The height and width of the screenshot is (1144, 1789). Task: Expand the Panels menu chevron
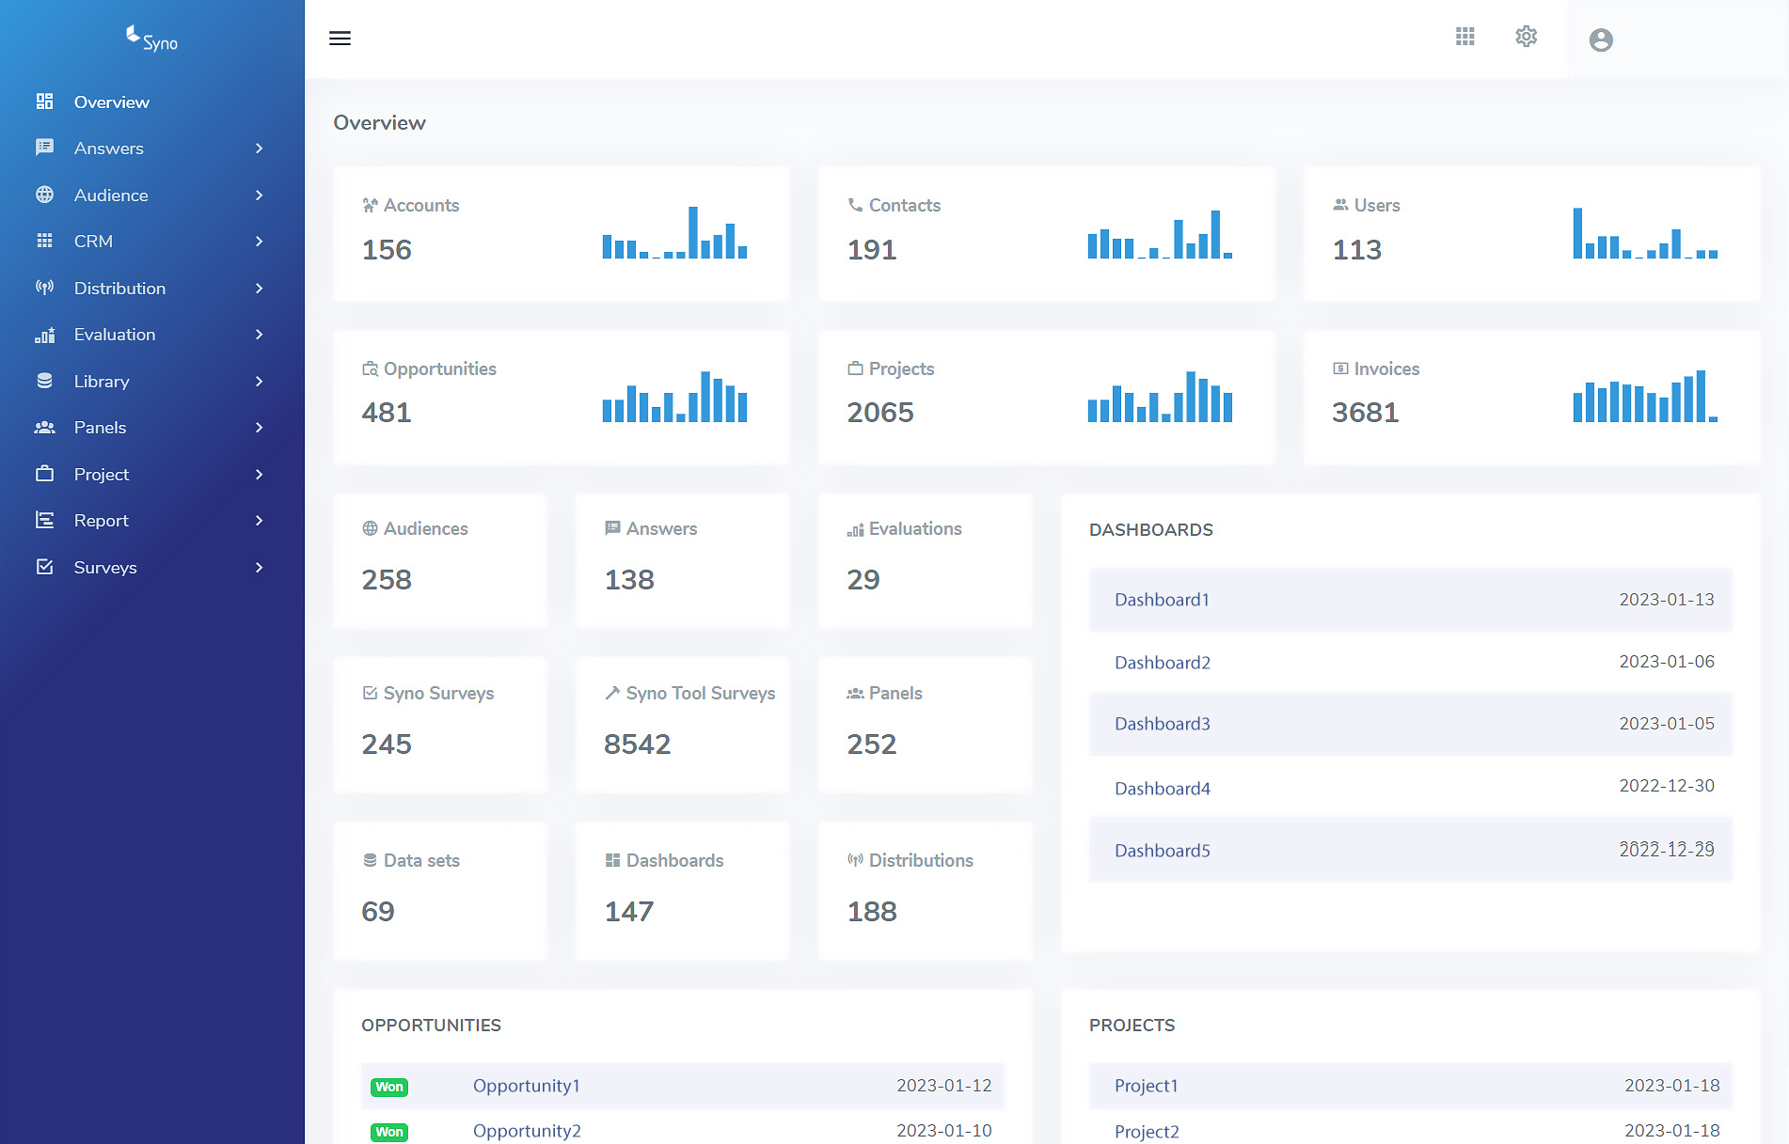pyautogui.click(x=259, y=428)
